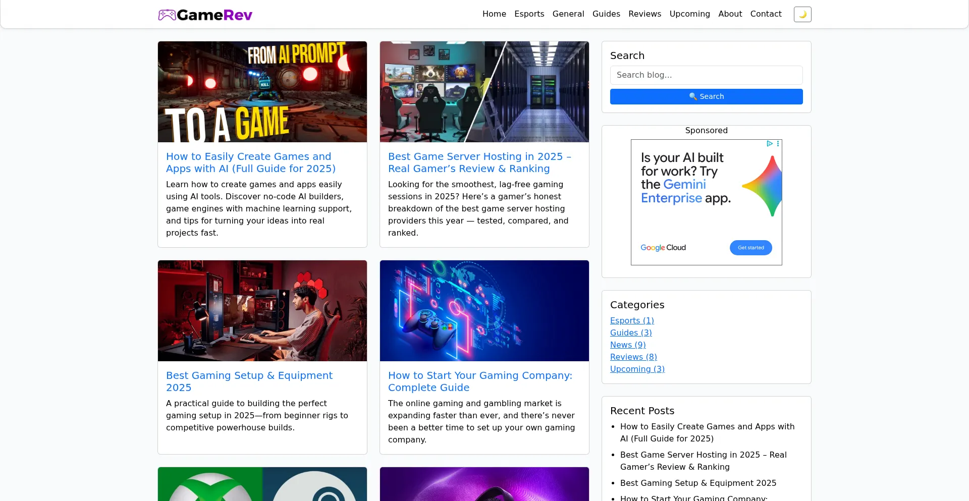Click 'The online gaming and gambling' excerpt text
This screenshot has width=969, height=501.
pyautogui.click(x=481, y=422)
